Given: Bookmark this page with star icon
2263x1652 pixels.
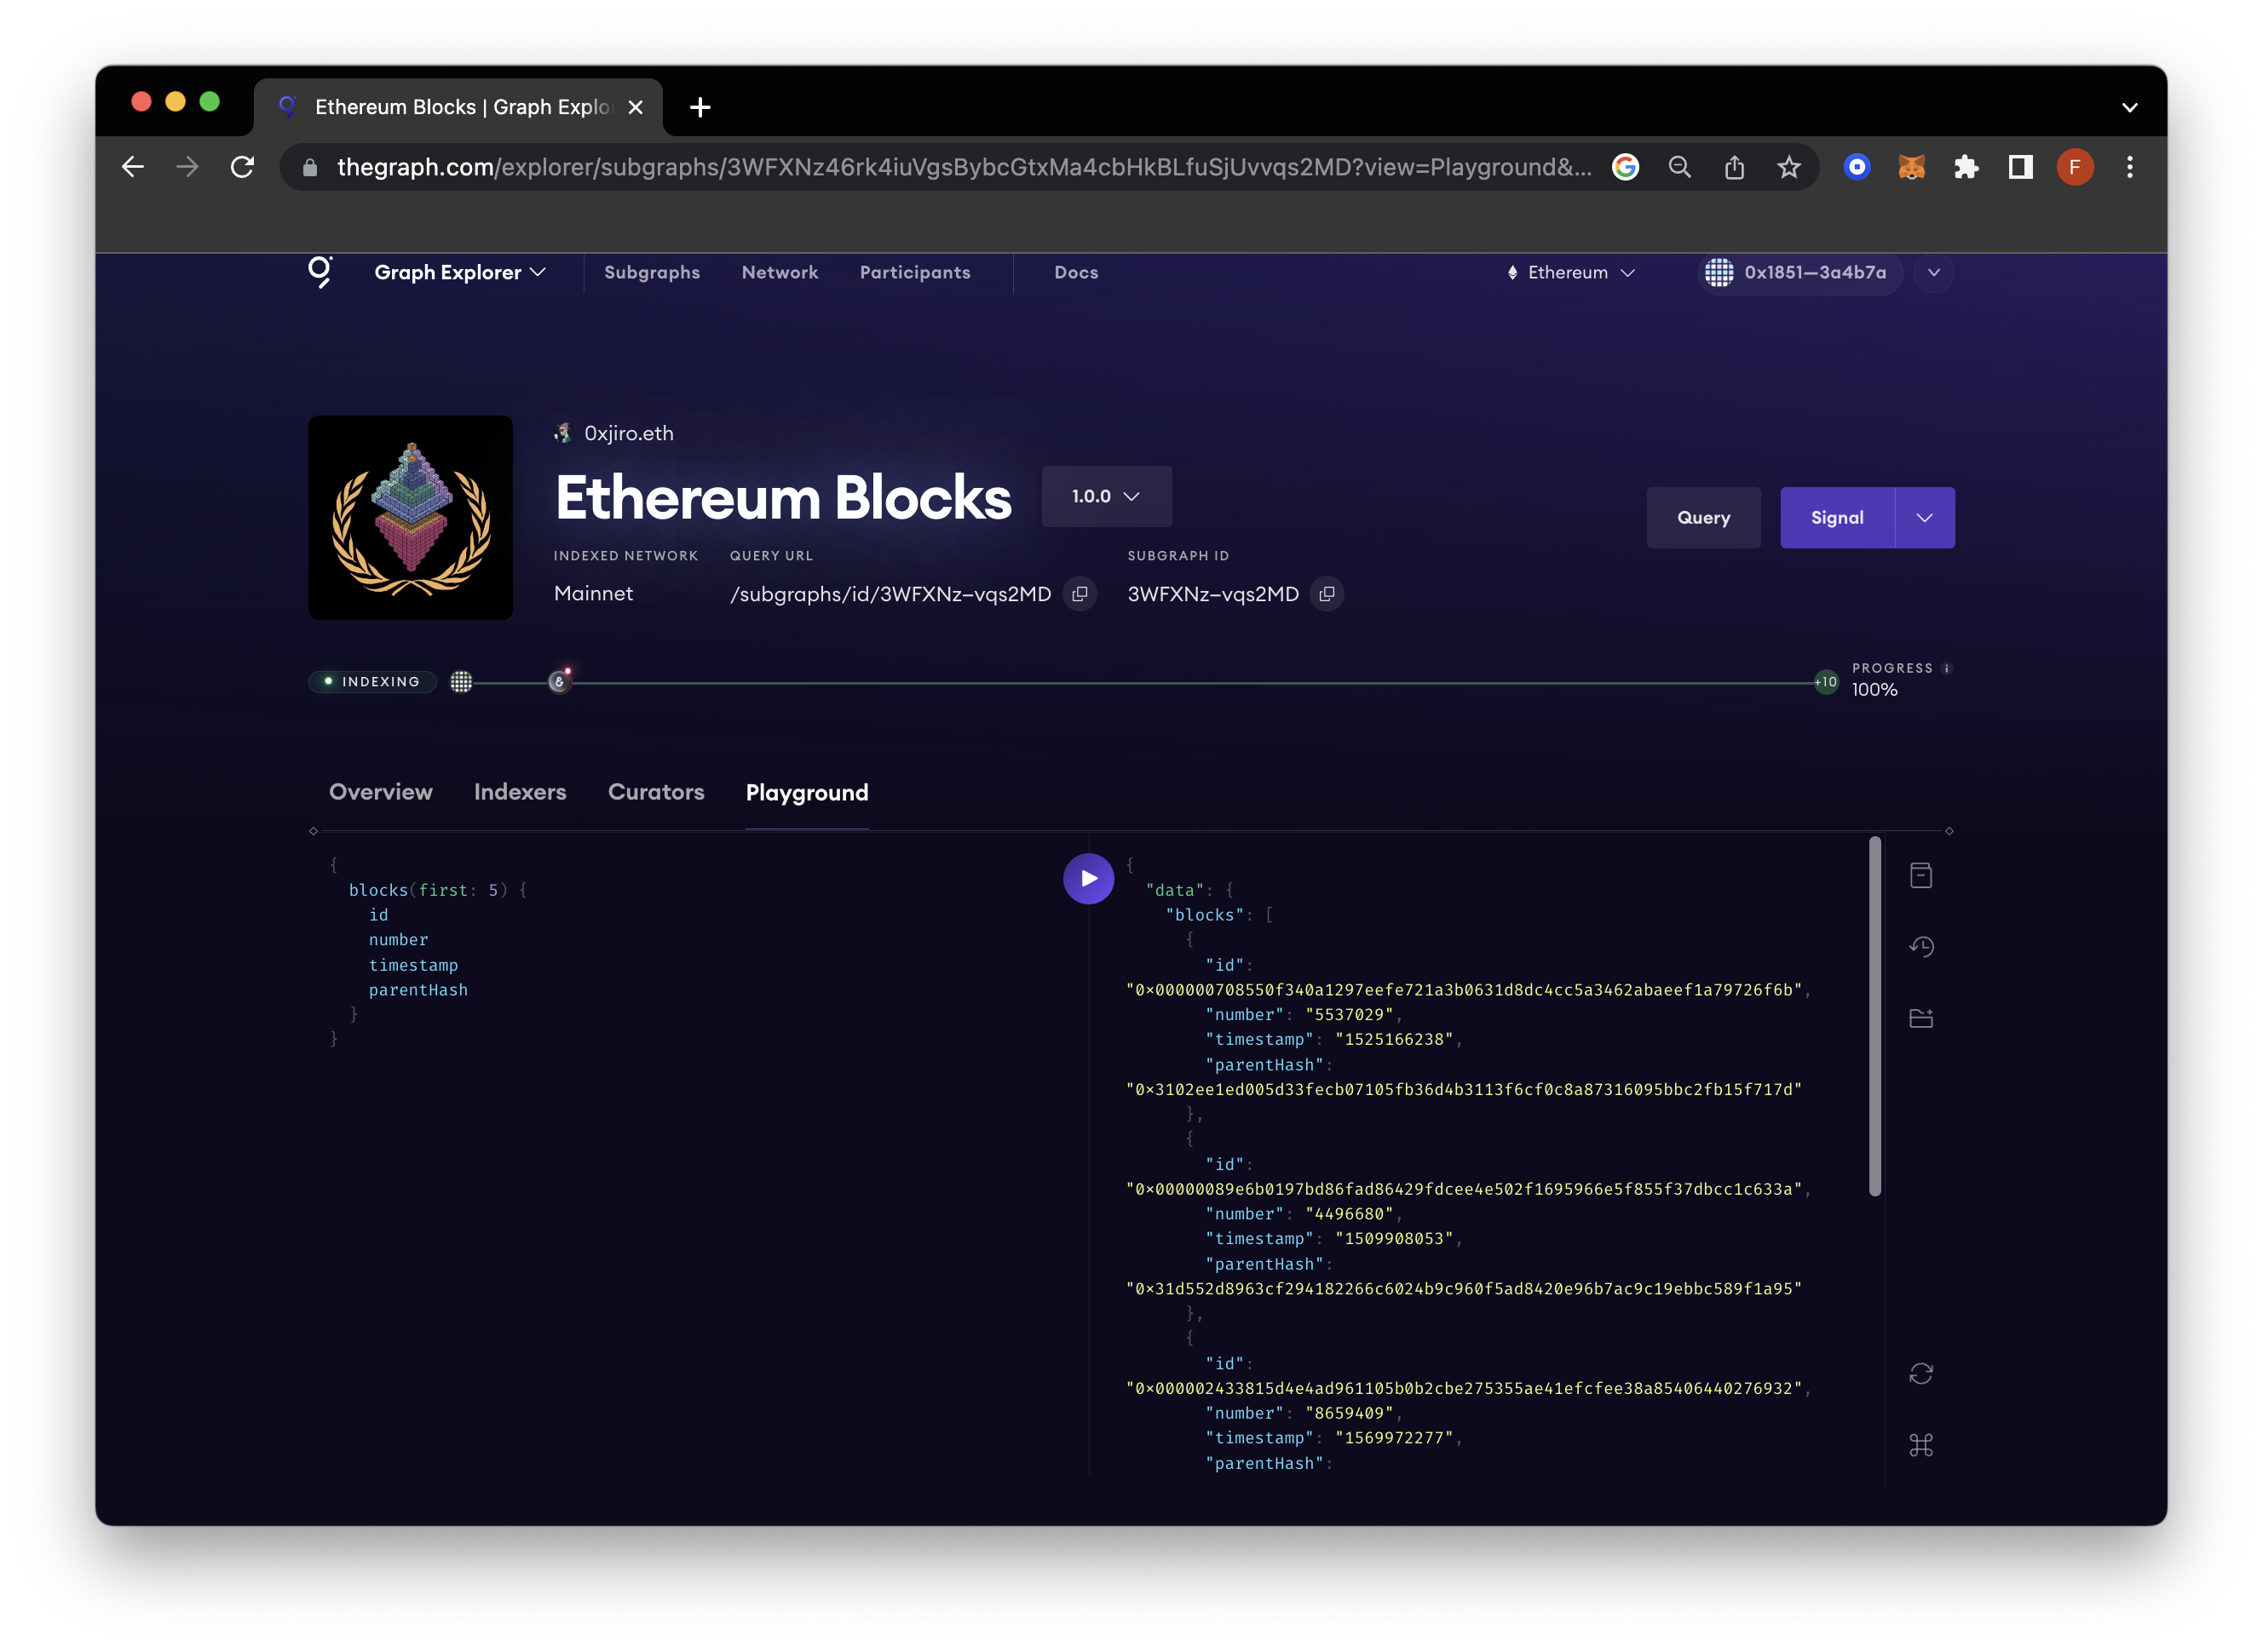Looking at the screenshot, I should 1788,167.
